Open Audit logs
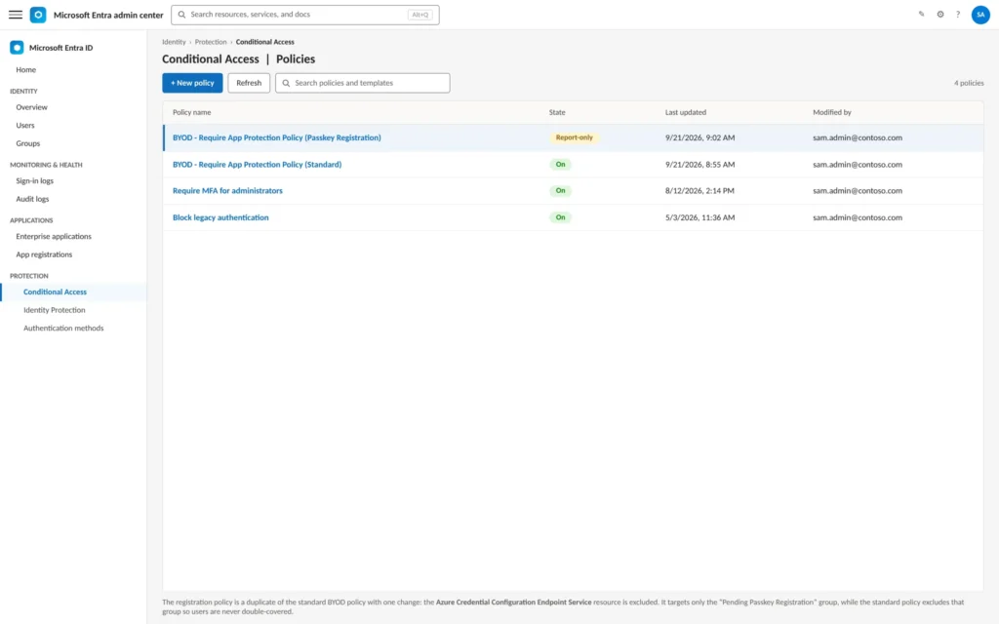 32,199
